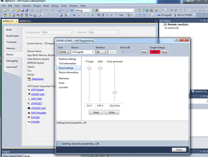Click the Save icon in the toolbar
This screenshot has height=157, width=208.
tap(22, 10)
